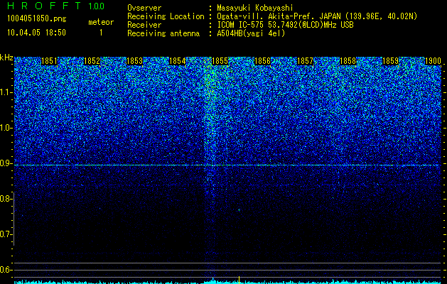Image resolution: width=447 pixels, height=284 pixels.
Task: Click the 1857 time marker
Action: tap(305, 61)
